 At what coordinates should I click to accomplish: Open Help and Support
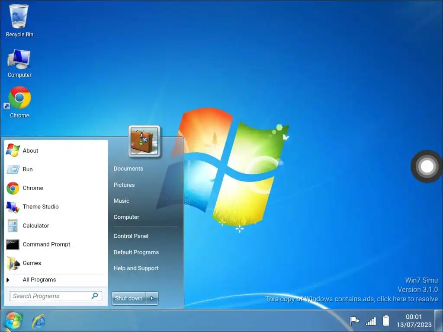point(136,268)
